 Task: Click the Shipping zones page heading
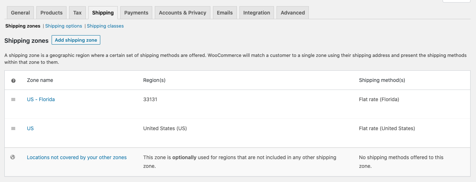pos(26,41)
